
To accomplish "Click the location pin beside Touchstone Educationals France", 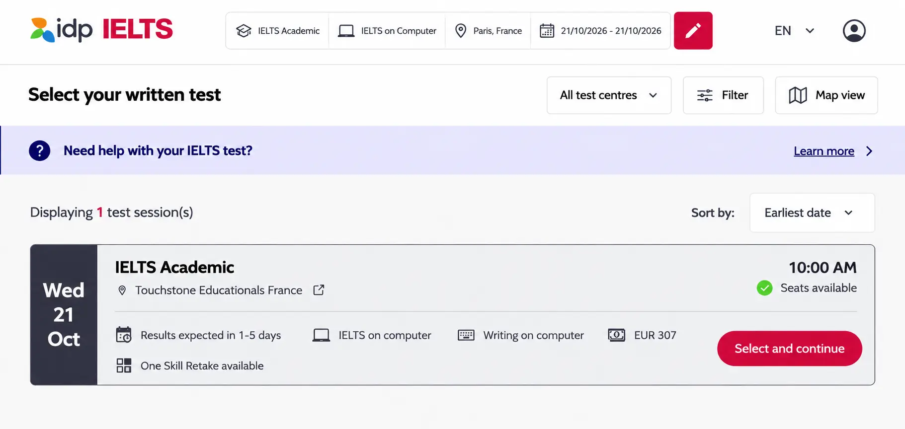I will point(122,290).
